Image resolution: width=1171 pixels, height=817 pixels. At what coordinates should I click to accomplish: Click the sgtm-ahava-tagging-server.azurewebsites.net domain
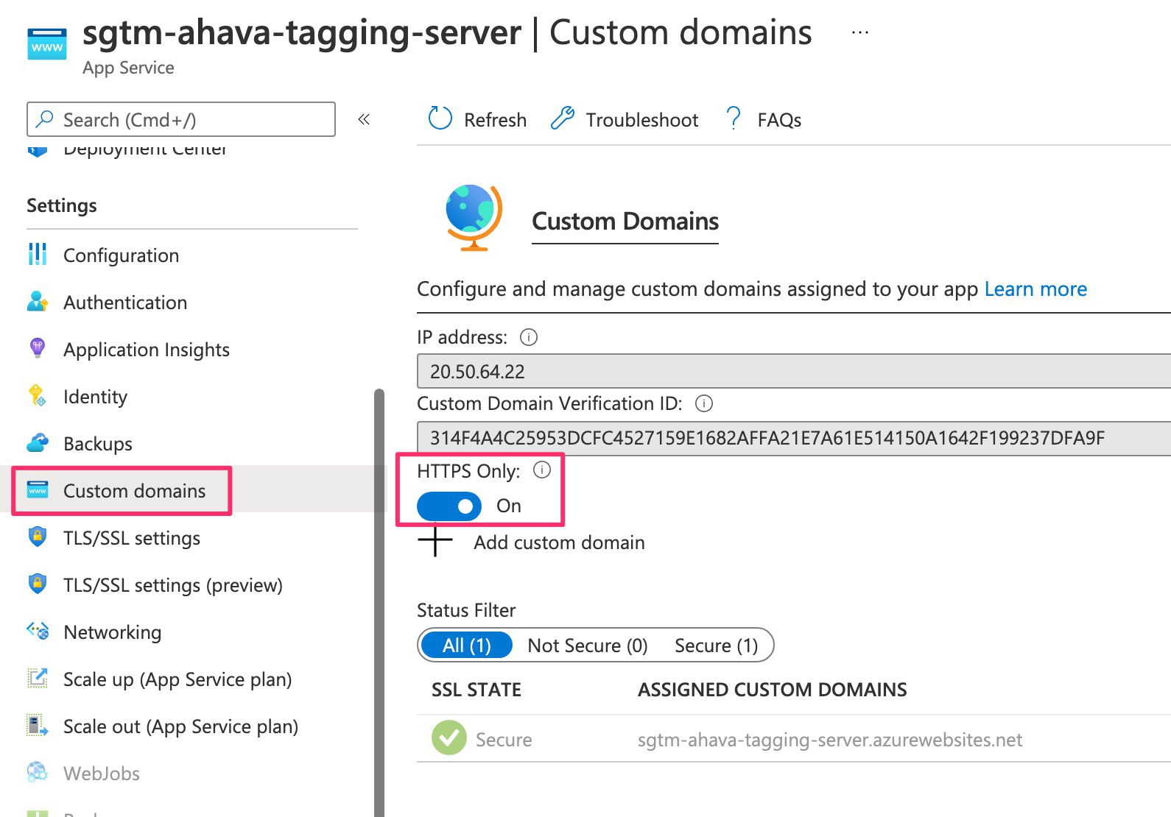click(830, 740)
